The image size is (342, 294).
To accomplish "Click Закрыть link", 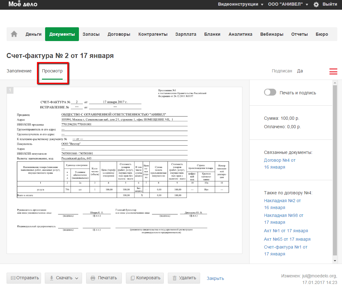I will 215,278.
